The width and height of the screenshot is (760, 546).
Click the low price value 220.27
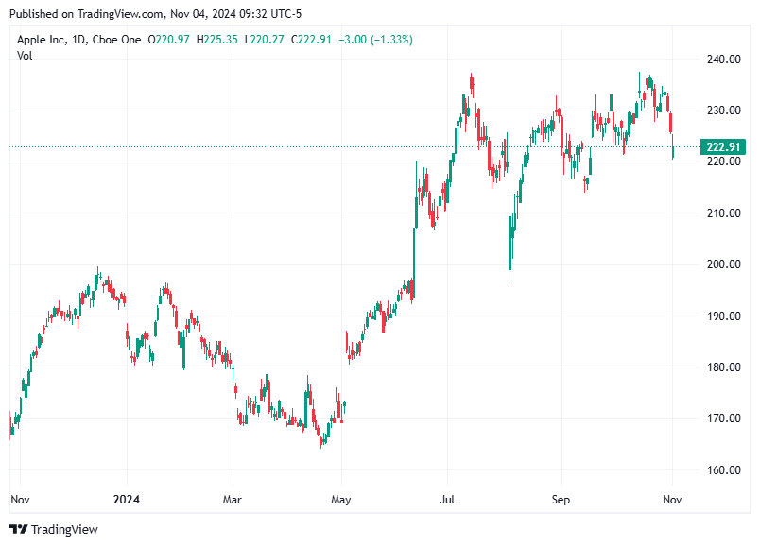(263, 41)
